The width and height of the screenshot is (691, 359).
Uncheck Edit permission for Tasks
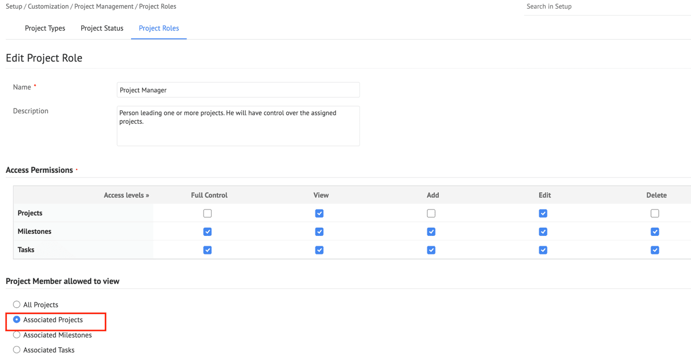[543, 250]
